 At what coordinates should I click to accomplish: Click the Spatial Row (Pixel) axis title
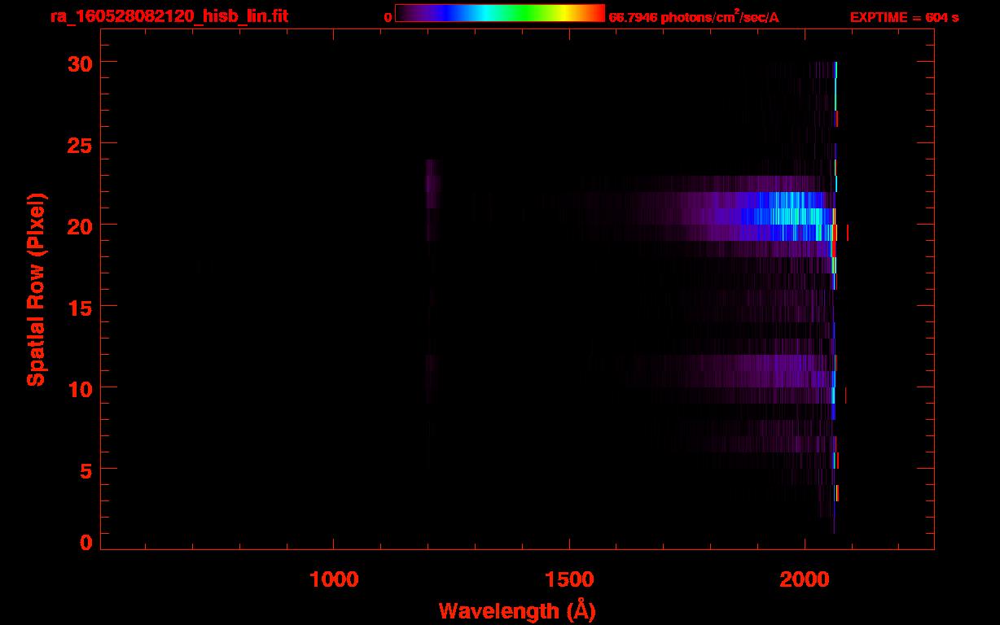click(36, 290)
